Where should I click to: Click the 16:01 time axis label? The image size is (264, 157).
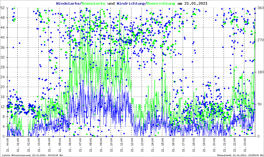[x=173, y=145]
